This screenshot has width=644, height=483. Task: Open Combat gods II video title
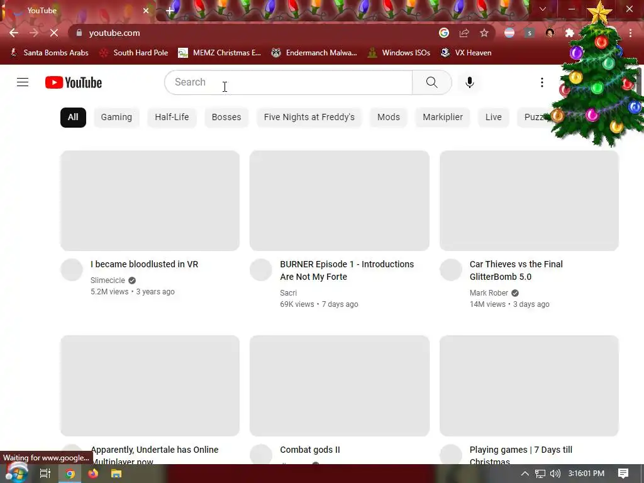click(310, 450)
